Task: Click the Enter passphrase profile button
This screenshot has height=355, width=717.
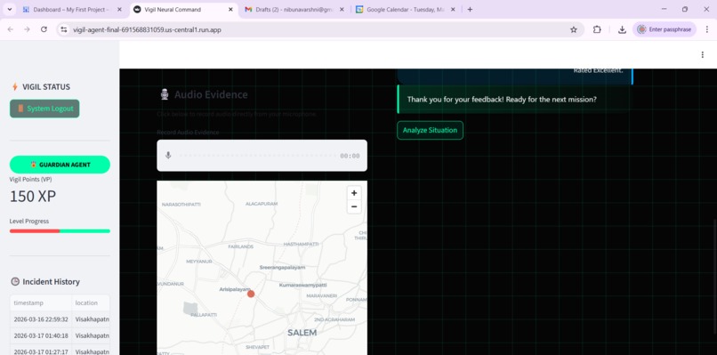Action: (665, 29)
